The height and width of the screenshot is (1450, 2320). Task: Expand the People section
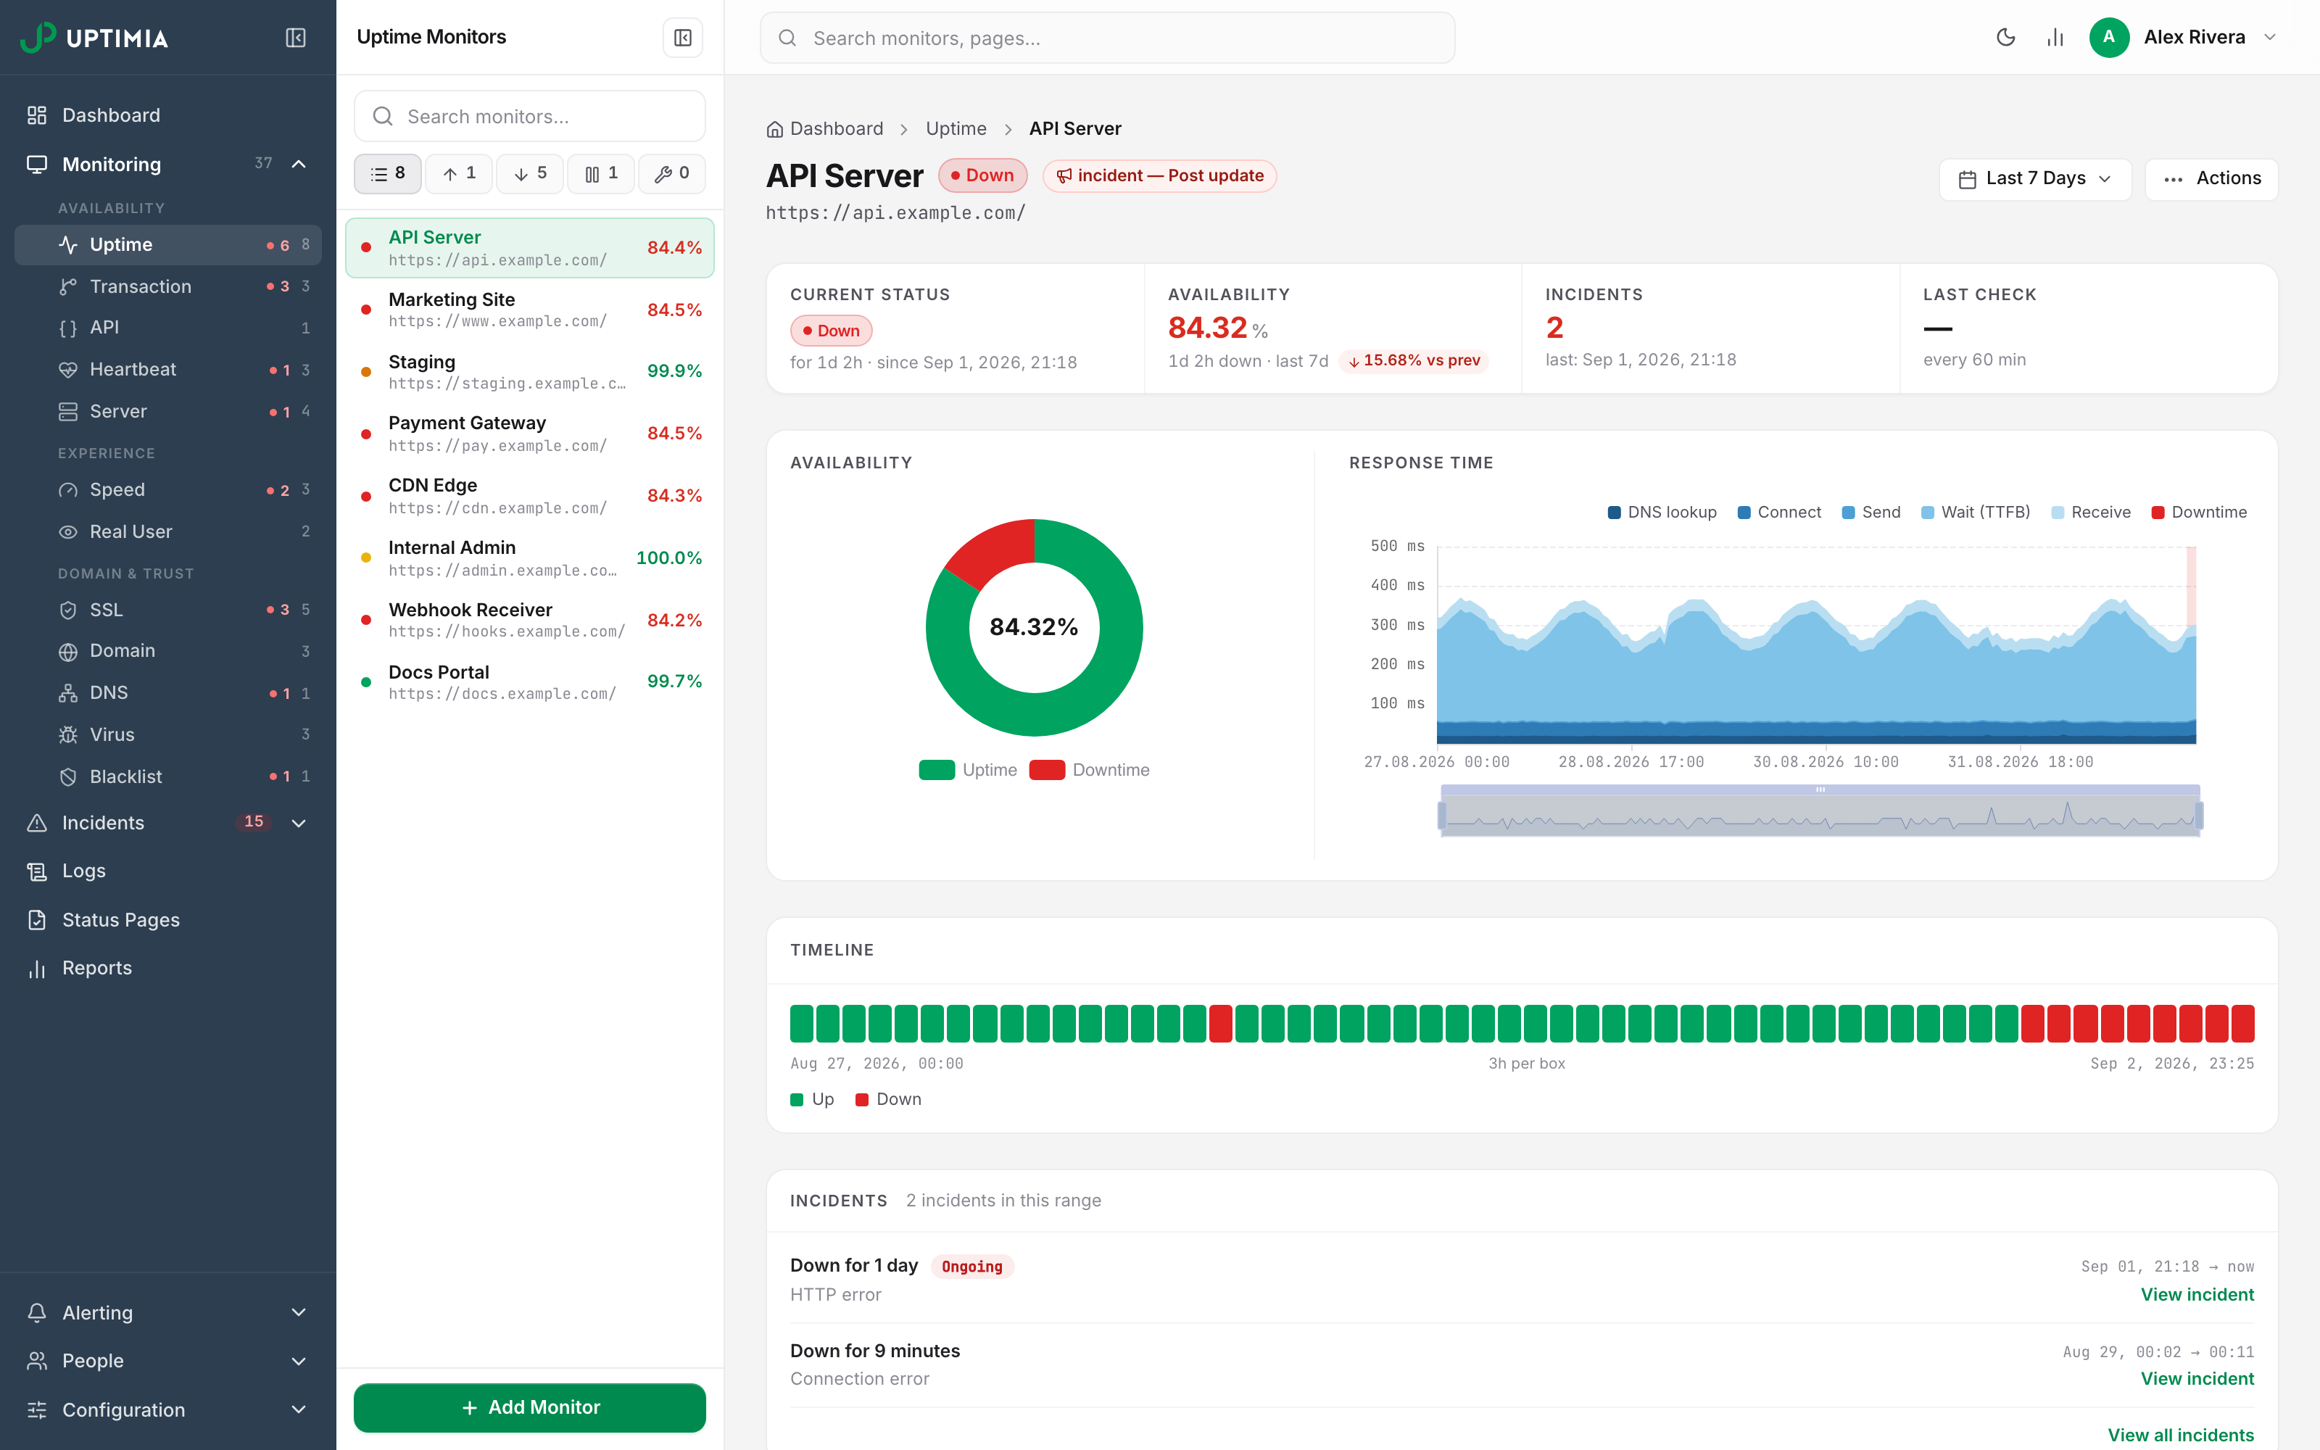tap(167, 1361)
